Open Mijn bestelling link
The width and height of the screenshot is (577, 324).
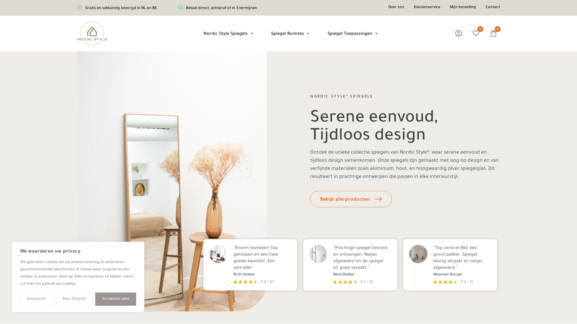[x=463, y=7]
